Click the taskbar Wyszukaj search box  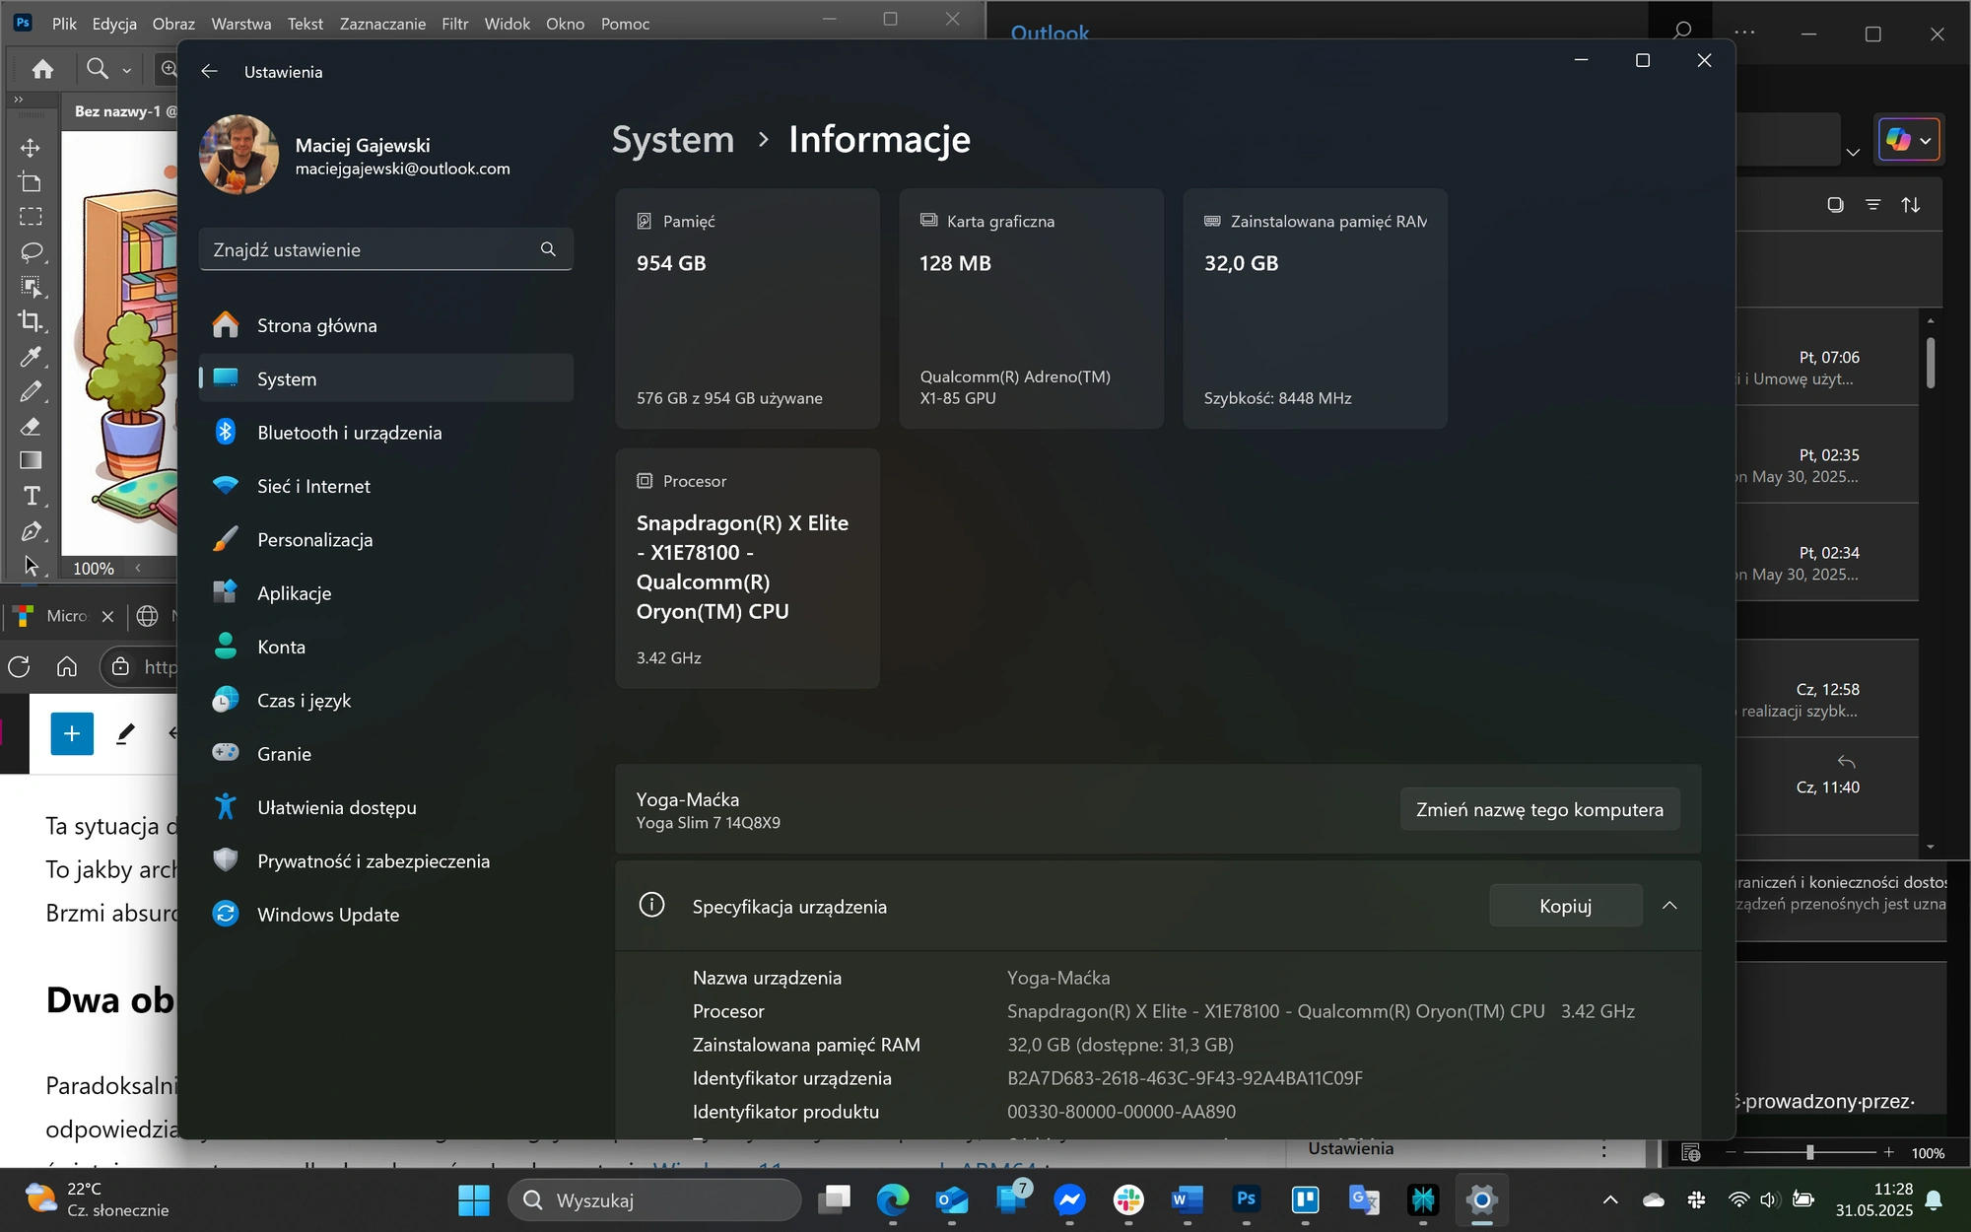click(654, 1199)
